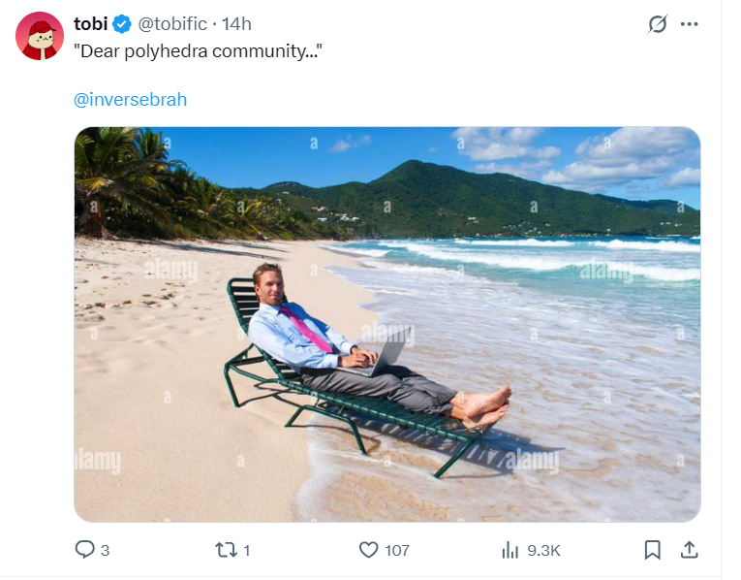Viewport: 741px width, 580px height.
Task: Open the three-dot more options menu
Action: pos(690,24)
